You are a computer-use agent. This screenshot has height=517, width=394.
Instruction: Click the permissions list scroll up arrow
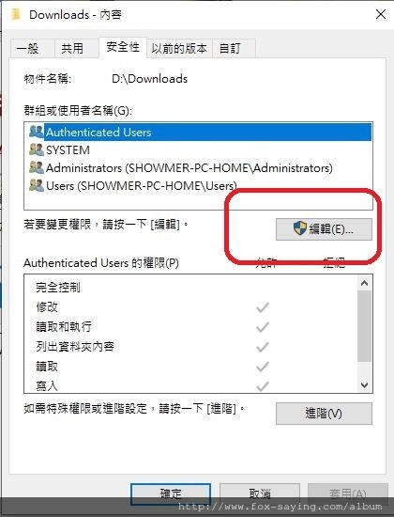pos(364,283)
